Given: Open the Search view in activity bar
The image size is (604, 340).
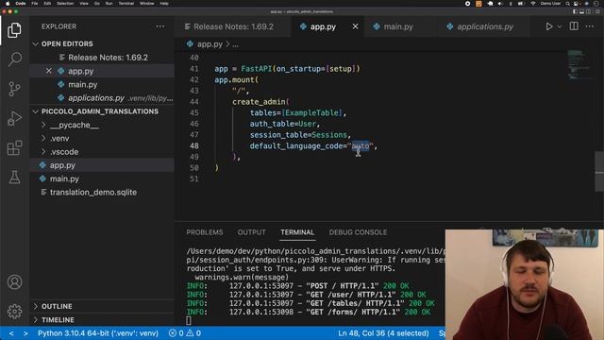Looking at the screenshot, I should point(14,59).
